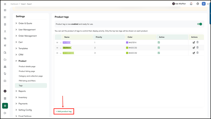Open the account dropdown arrow beside avatar
The image size is (211, 119).
(208, 4)
